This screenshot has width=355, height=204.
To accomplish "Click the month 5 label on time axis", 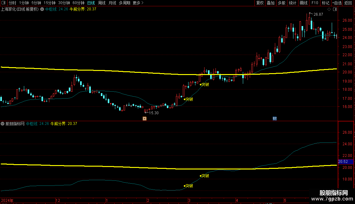I will point(285,200).
